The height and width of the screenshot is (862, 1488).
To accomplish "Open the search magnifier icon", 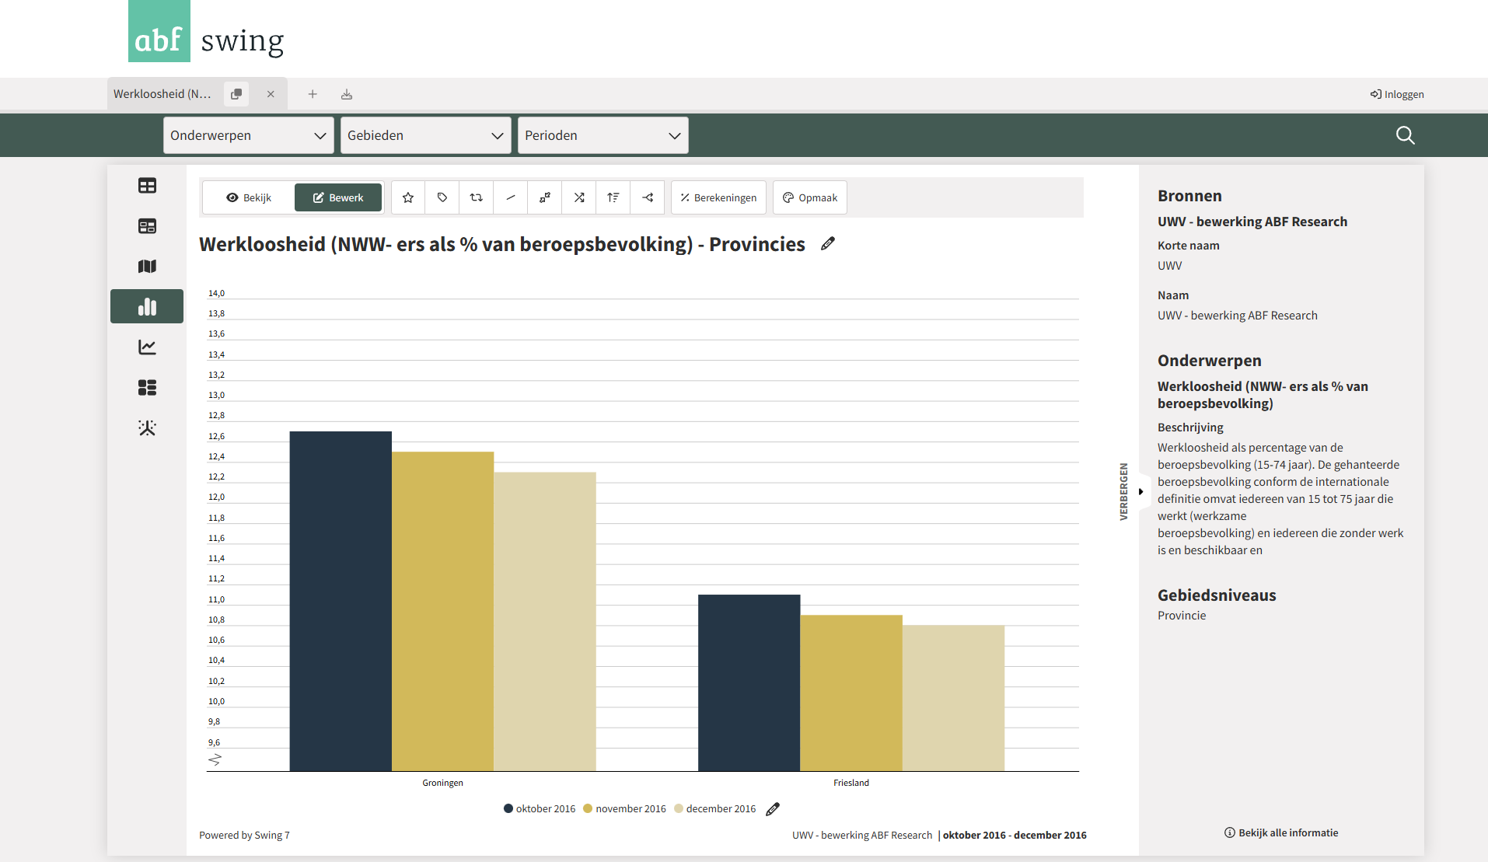I will point(1405,135).
